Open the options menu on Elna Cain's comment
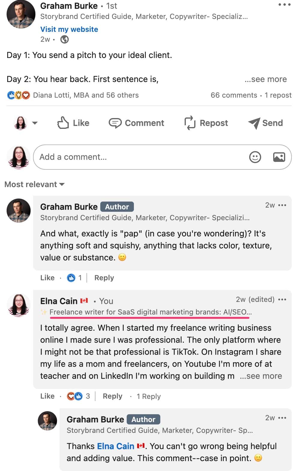Image resolution: width=293 pixels, height=471 pixels. tap(282, 299)
